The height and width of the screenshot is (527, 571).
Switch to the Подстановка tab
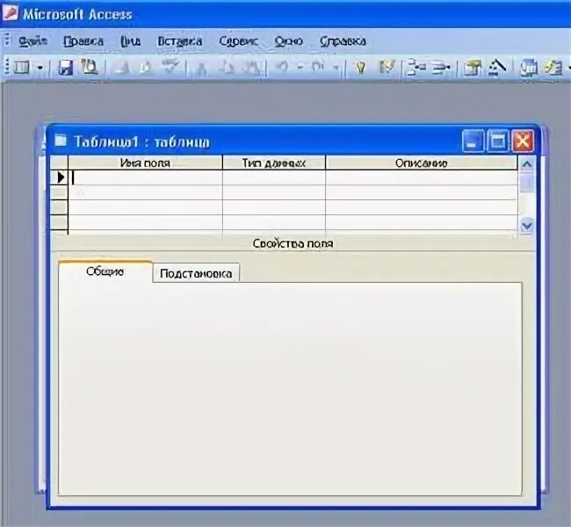tap(196, 273)
